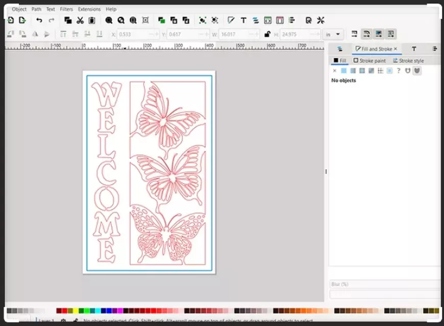Click the X position input field
Screen dimensions: 444x326
pyautogui.click(x=138, y=34)
